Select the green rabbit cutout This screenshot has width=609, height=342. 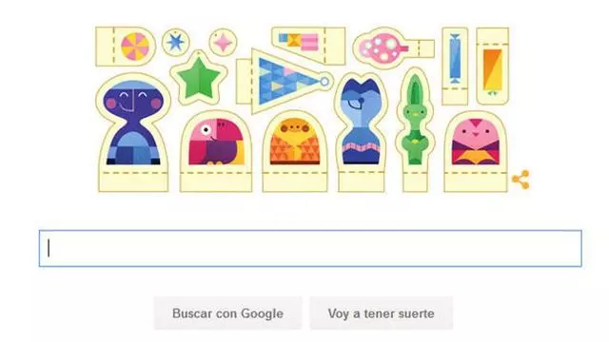pos(415,129)
